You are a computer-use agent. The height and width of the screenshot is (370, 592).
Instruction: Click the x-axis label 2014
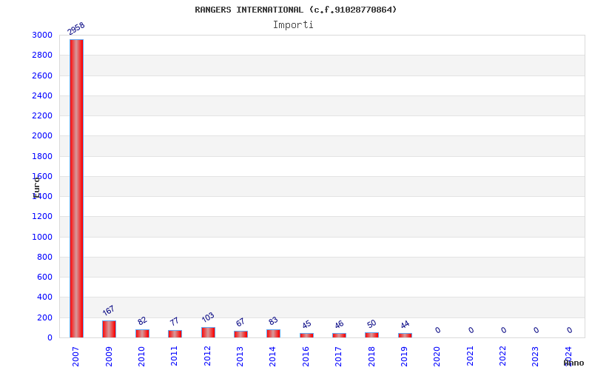point(272,356)
